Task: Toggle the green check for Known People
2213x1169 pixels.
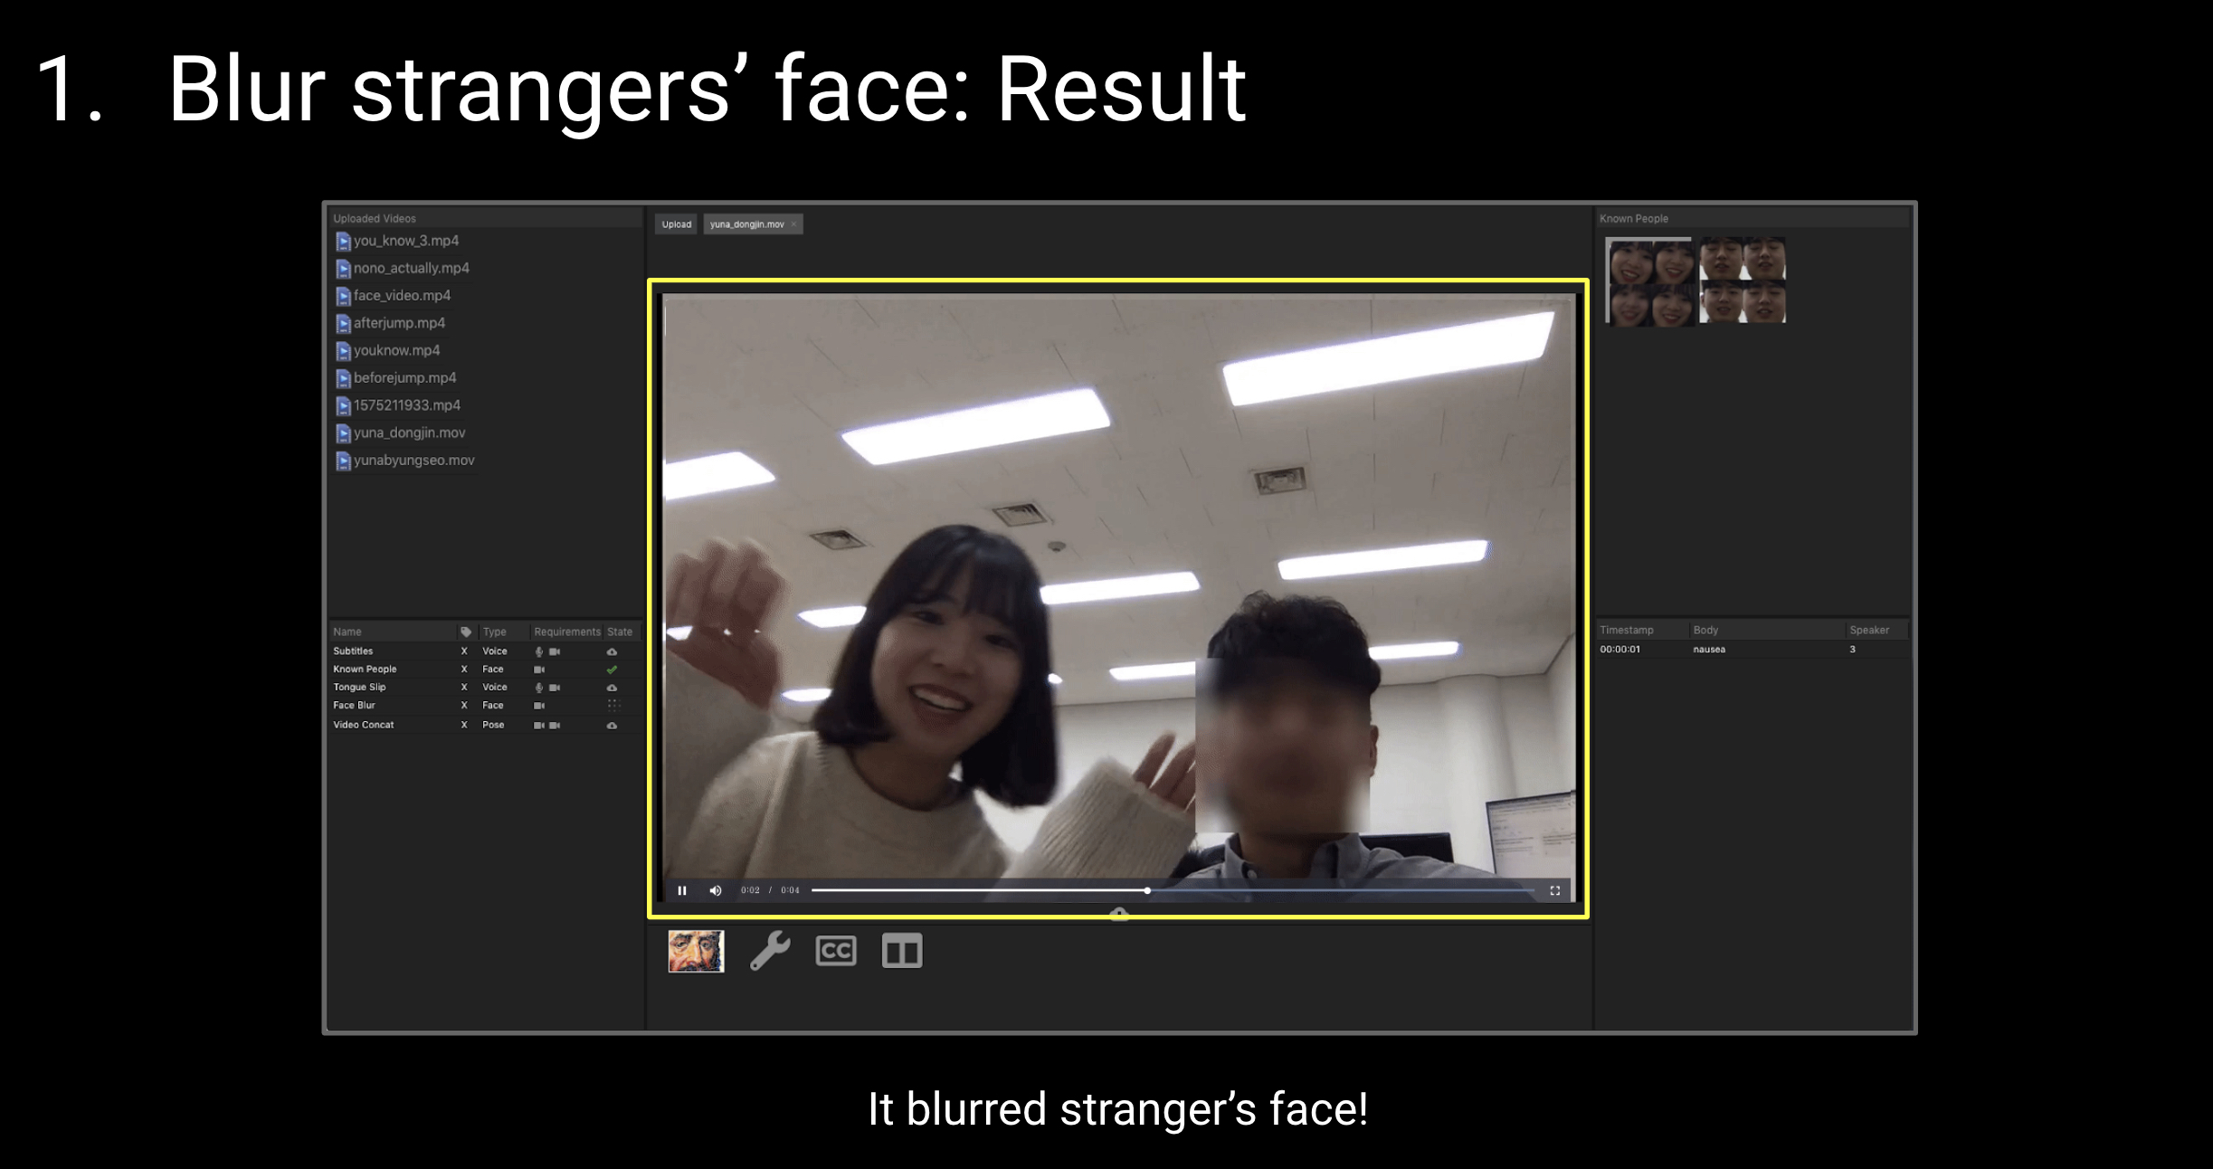Action: point(612,670)
